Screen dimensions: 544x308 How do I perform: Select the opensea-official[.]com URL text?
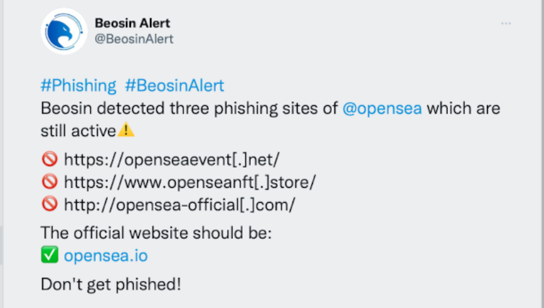(x=180, y=205)
